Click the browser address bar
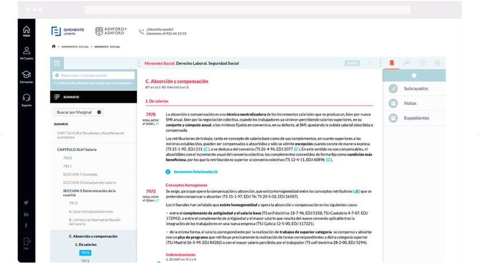 pyautogui.click(x=247, y=10)
